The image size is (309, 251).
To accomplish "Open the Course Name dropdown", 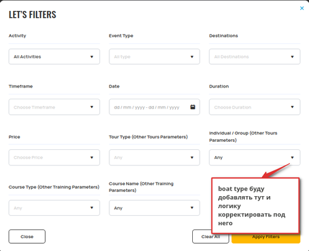I will (x=154, y=208).
